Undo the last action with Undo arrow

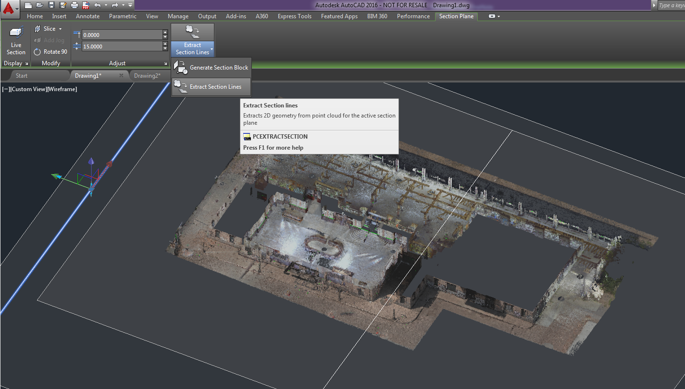(98, 5)
